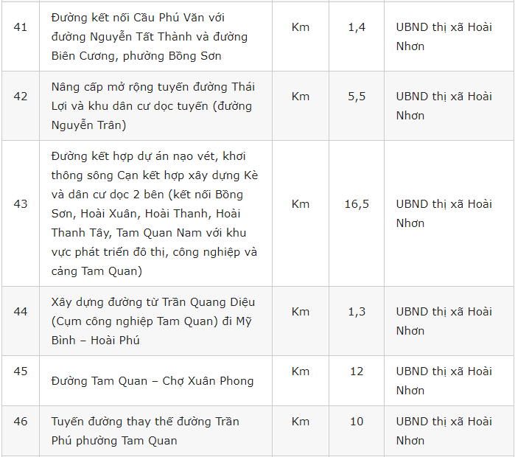Viewport: 515px width, 457px height.
Task: Select the 1,4 length value
Action: tap(357, 27)
